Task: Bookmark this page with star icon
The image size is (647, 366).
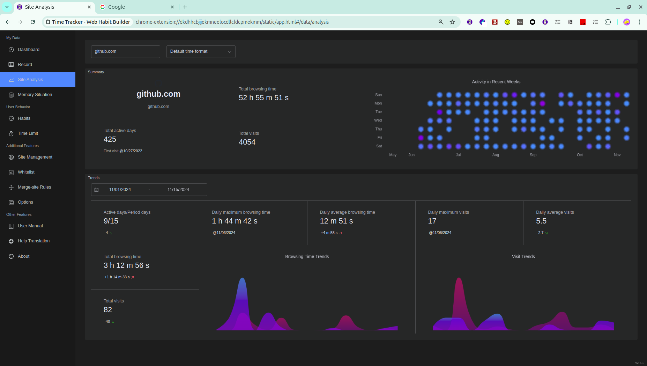Action: [452, 22]
